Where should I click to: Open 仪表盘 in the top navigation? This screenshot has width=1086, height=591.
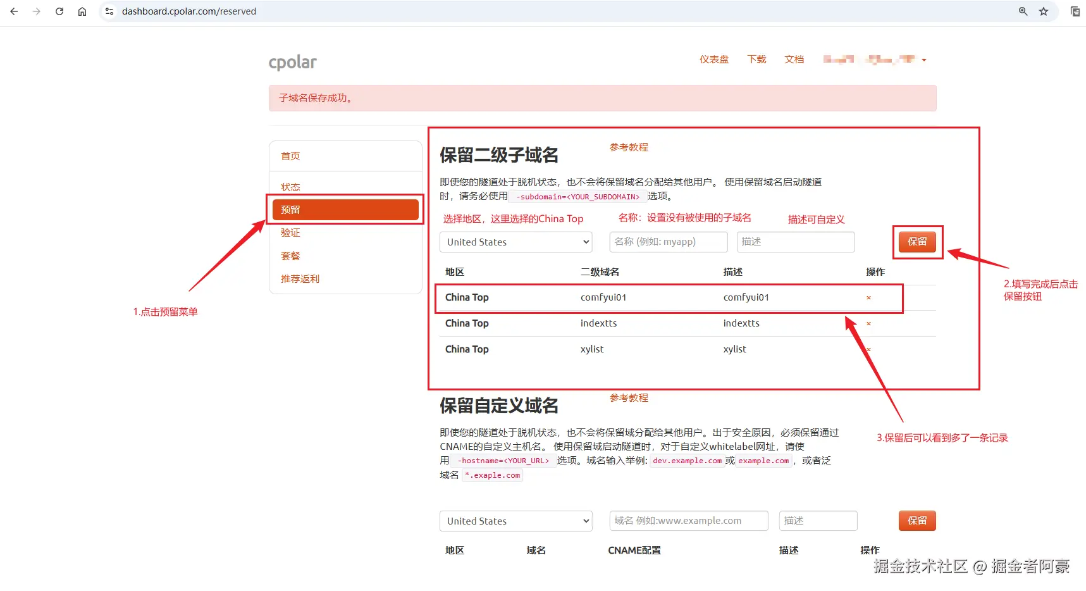[x=714, y=59]
